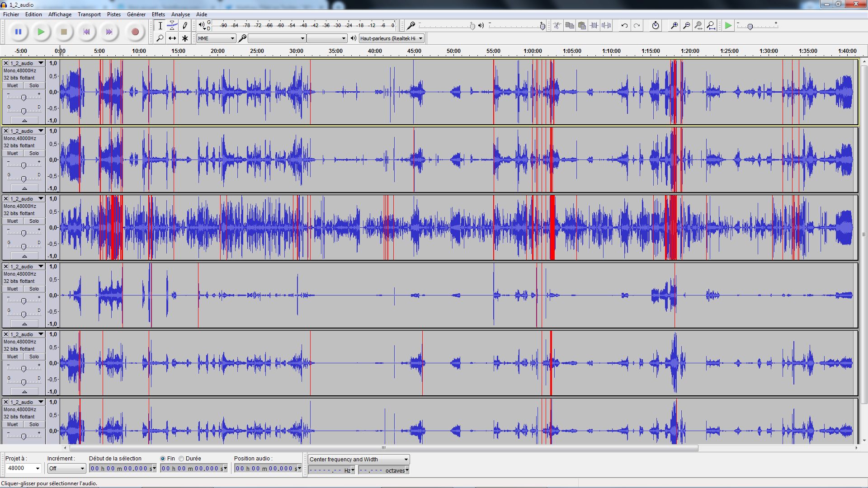
Task: Click Play-at-speed green arrow
Action: tap(728, 26)
